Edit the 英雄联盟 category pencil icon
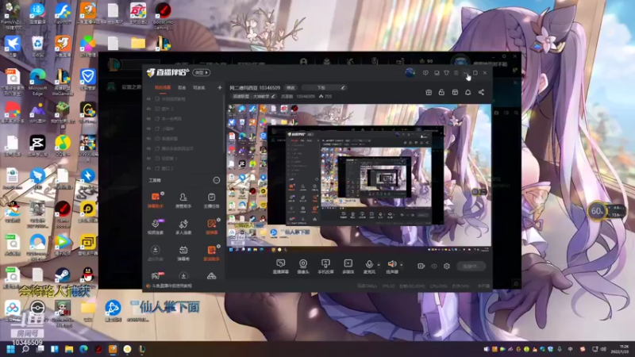635x357 pixels. [273, 96]
